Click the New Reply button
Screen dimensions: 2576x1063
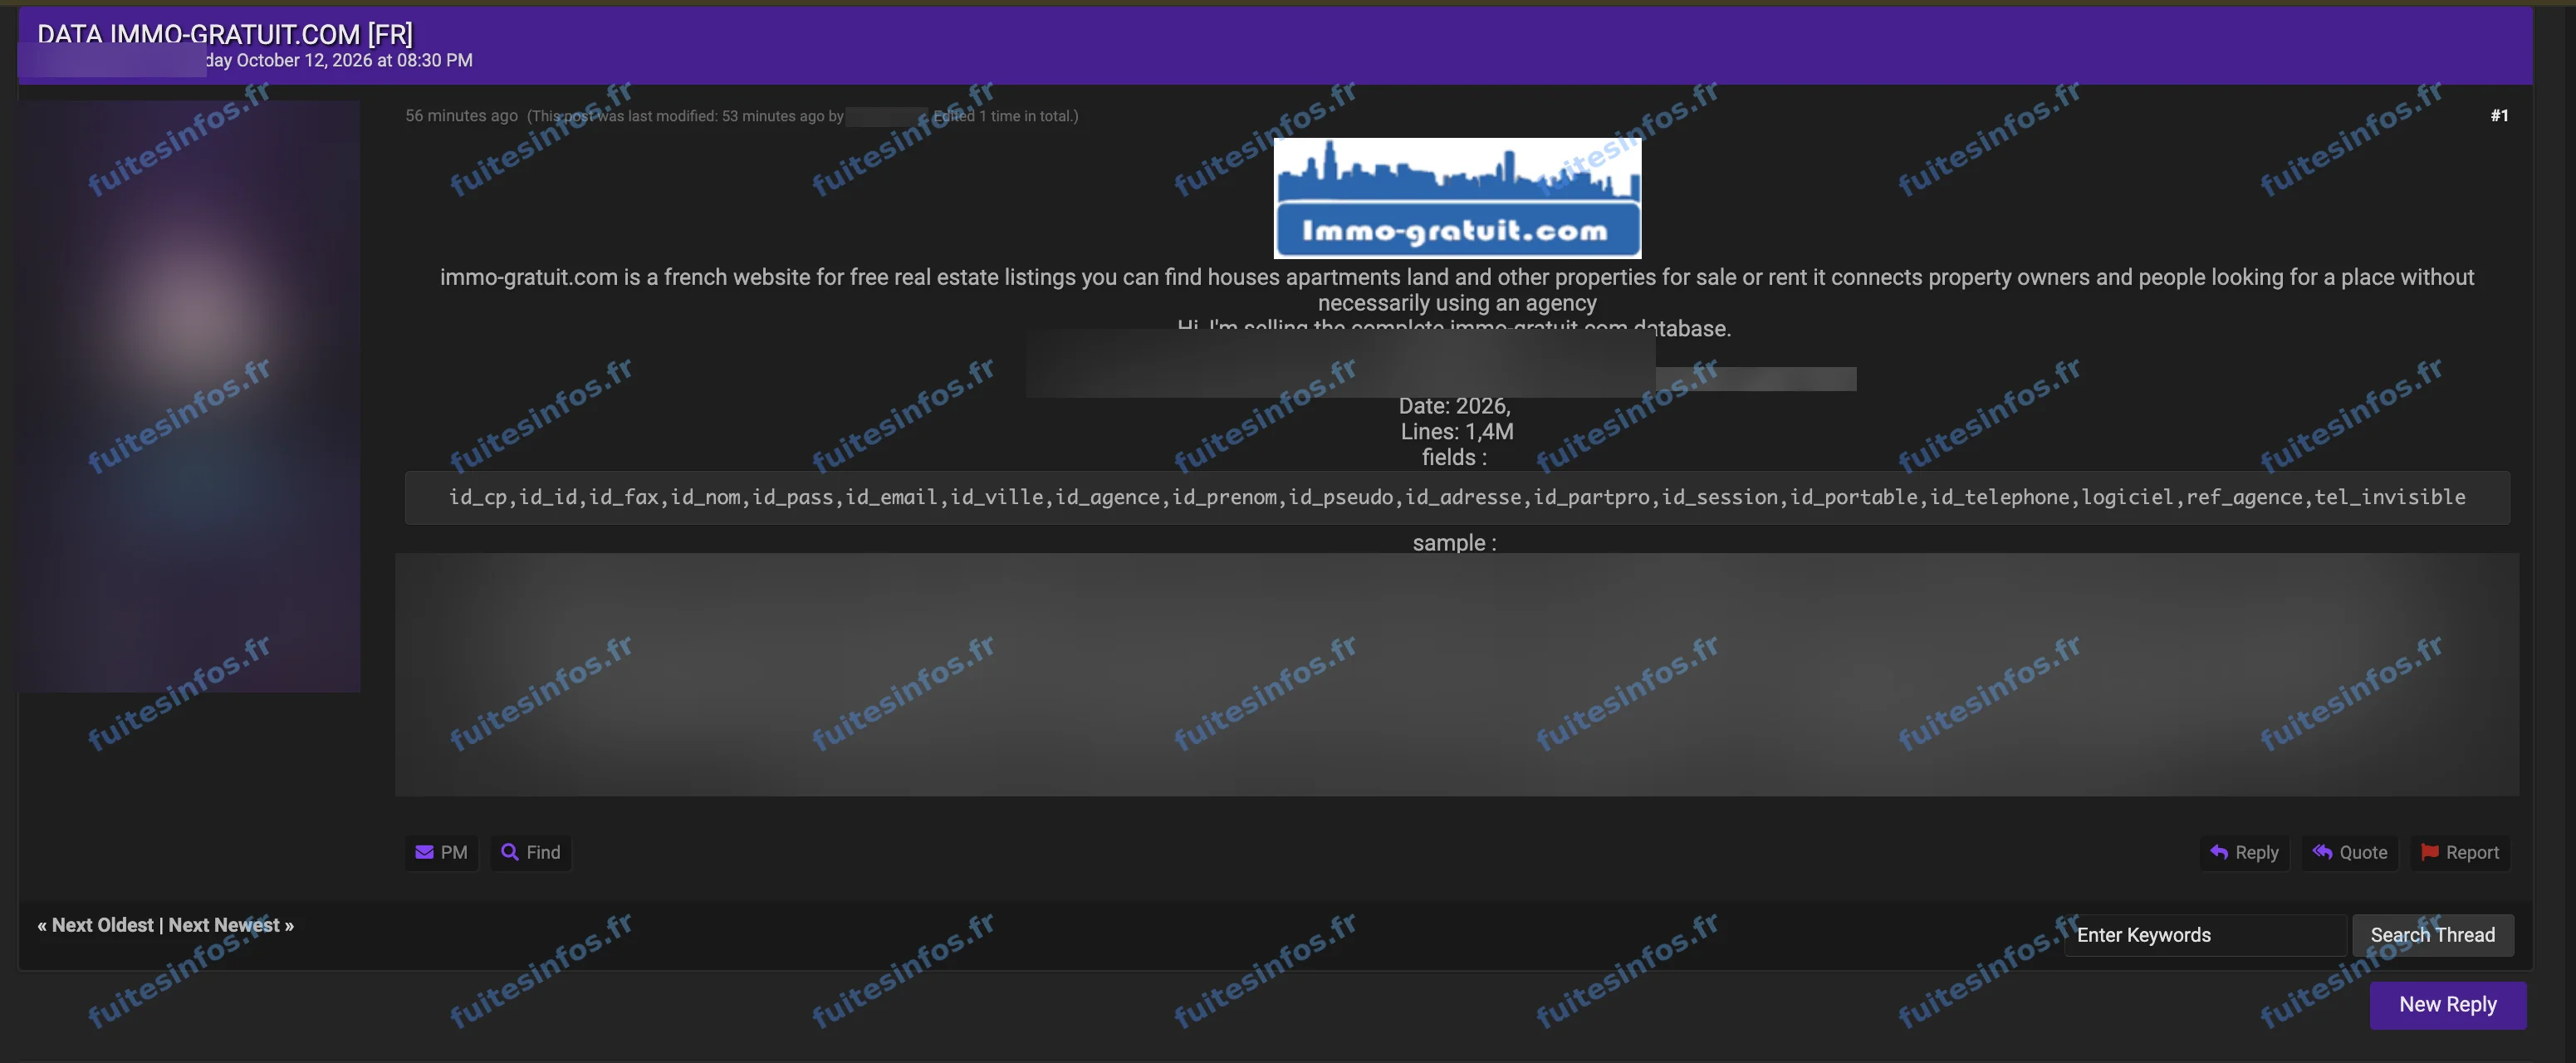click(2447, 1004)
